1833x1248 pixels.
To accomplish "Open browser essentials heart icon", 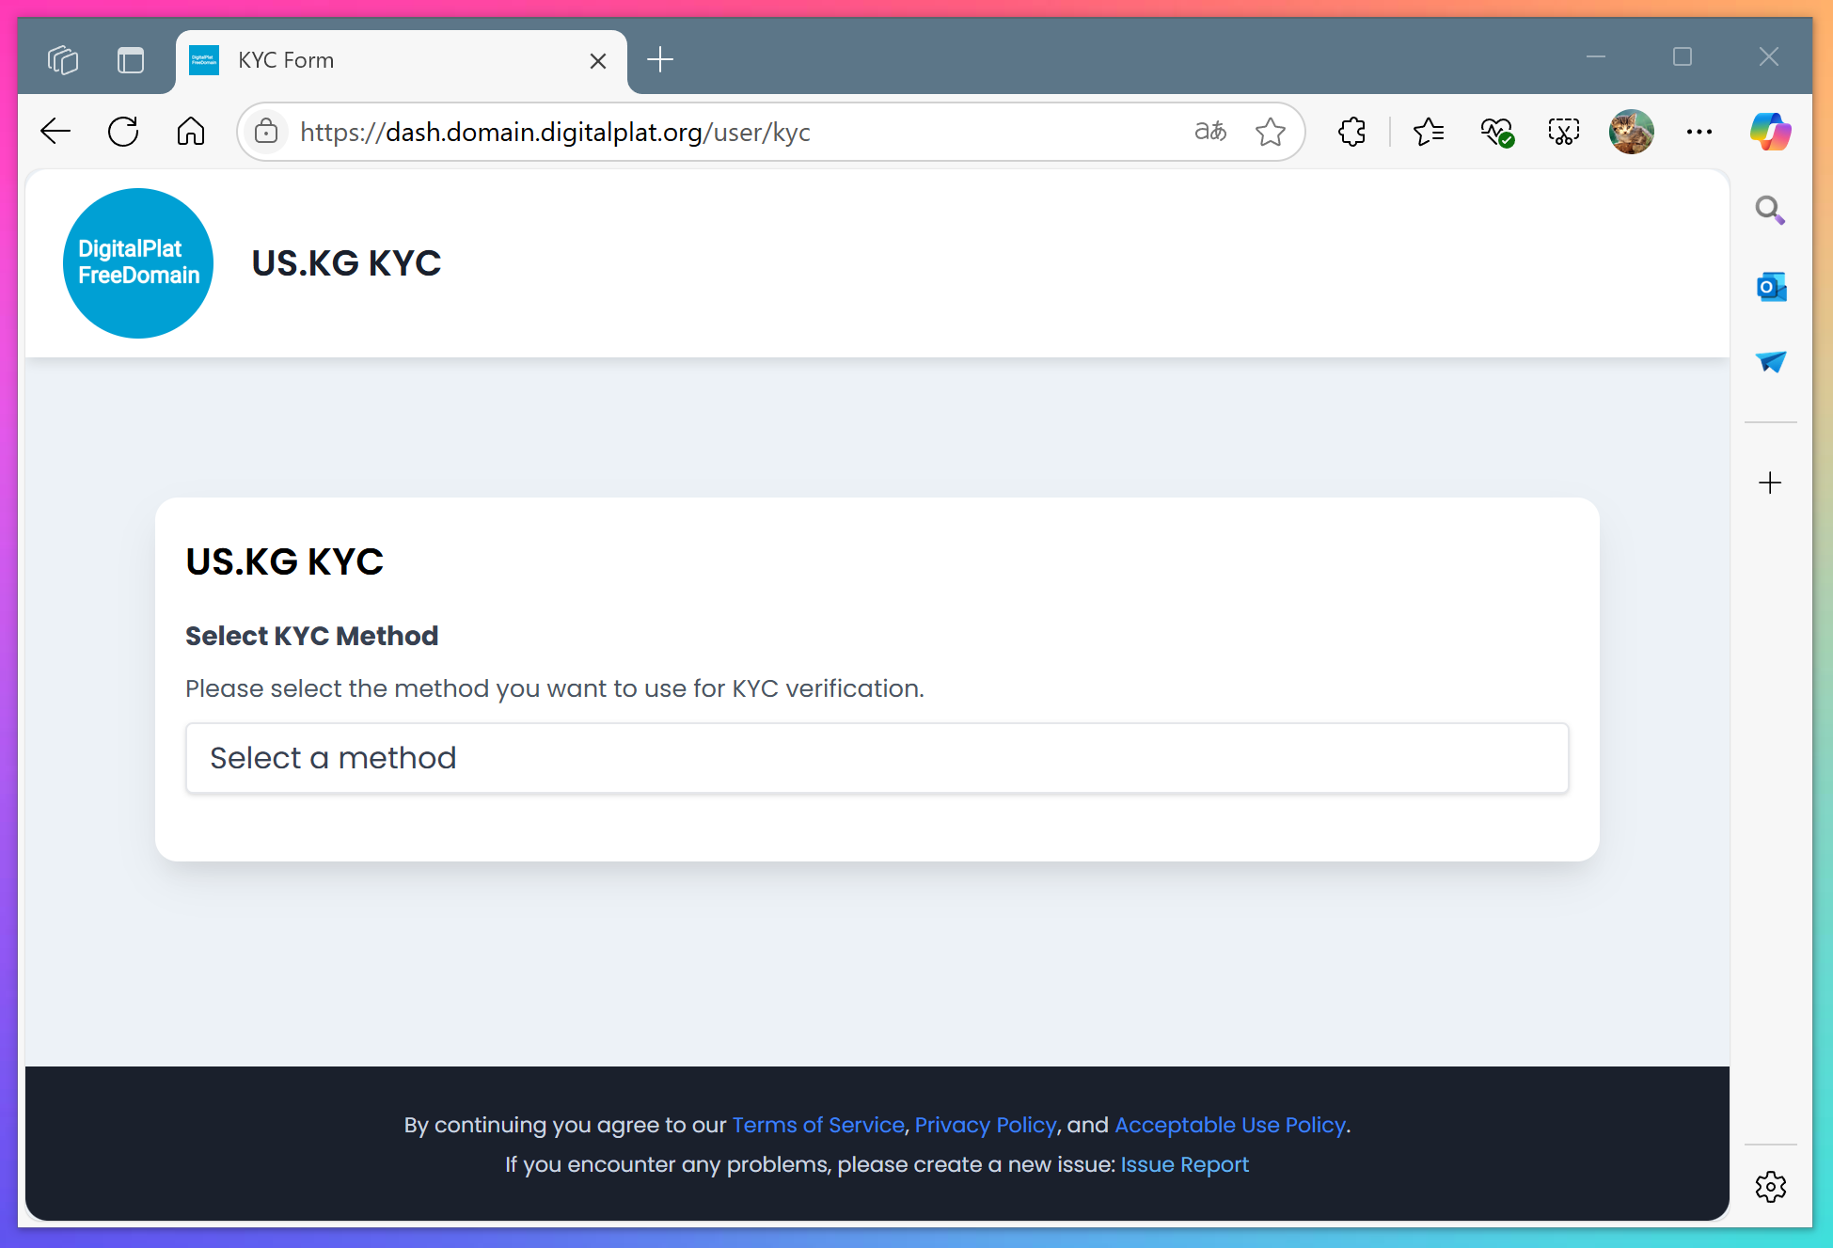I will [1496, 132].
